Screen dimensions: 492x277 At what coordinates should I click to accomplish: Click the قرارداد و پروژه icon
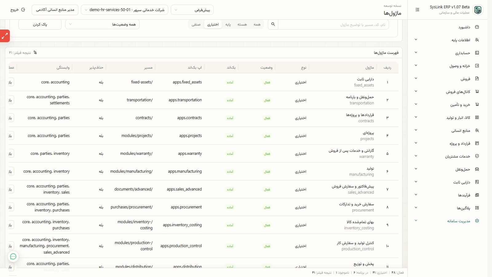[477, 143]
